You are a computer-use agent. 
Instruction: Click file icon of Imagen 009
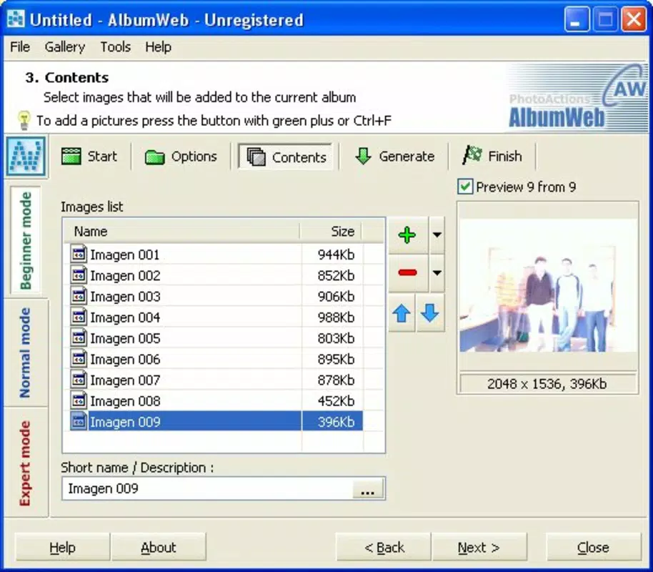(79, 421)
